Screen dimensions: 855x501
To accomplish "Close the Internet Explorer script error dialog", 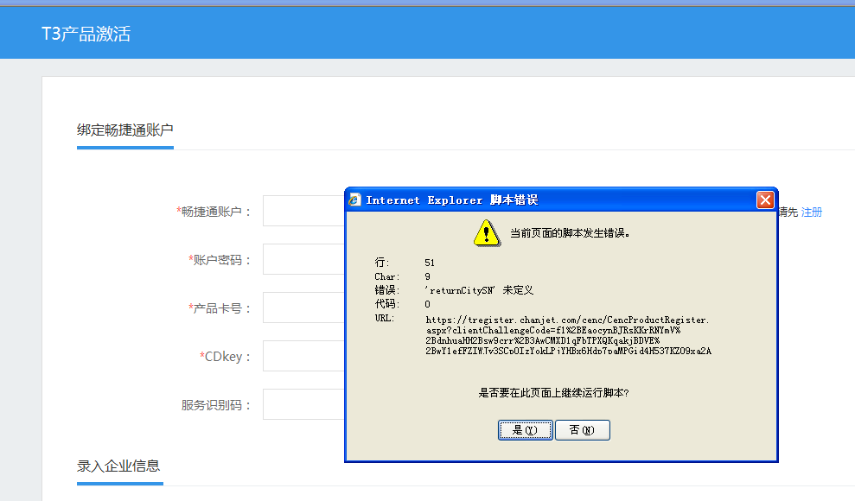I will pyautogui.click(x=765, y=200).
